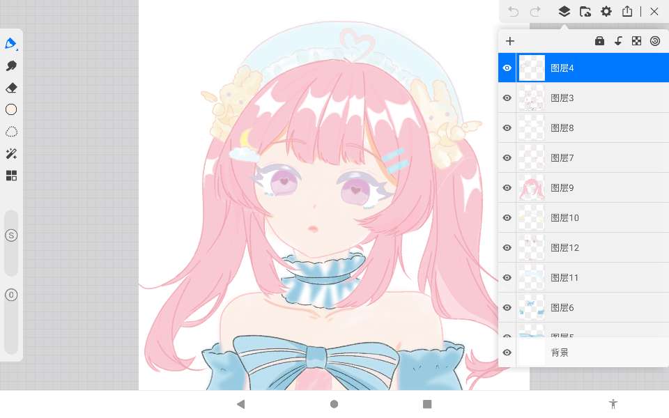Select the eraser tool
This screenshot has height=418, width=669.
pos(11,88)
